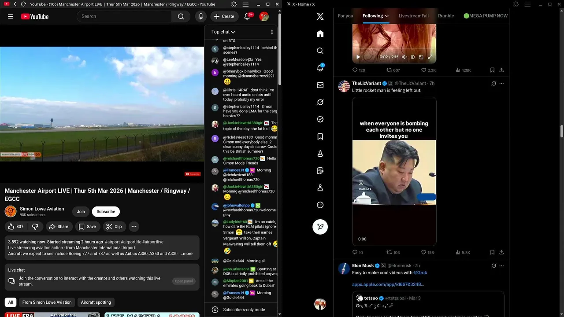564x317 pixels.
Task: Open the YouTube account avatar menu
Action: 264,16
